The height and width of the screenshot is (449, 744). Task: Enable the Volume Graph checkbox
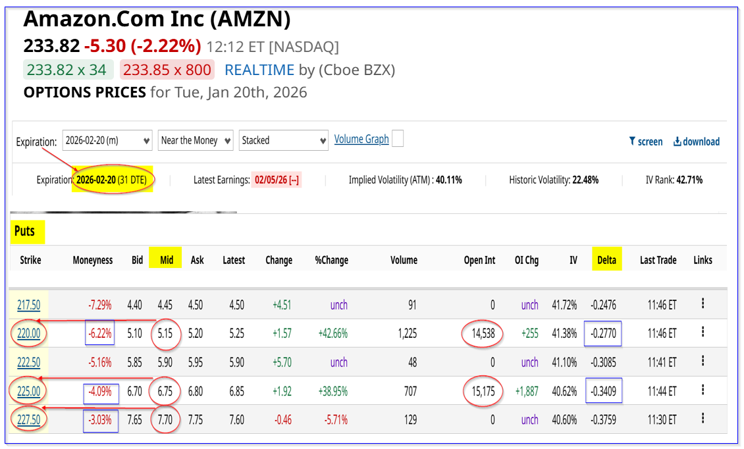click(x=397, y=139)
